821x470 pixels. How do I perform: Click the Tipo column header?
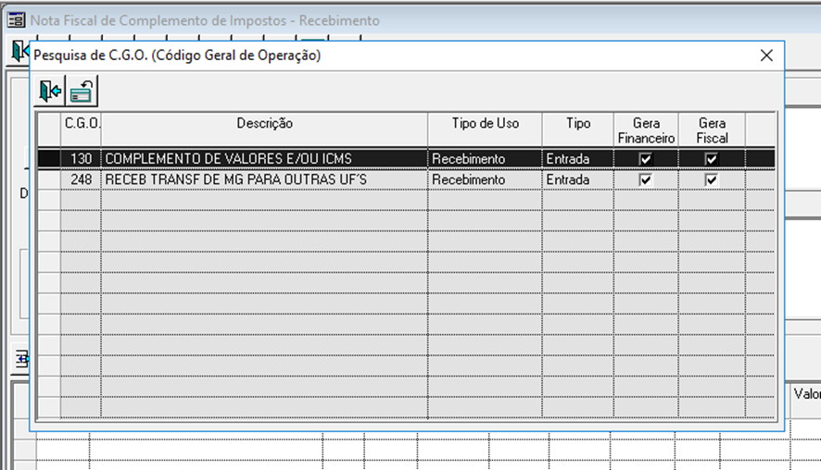coord(578,130)
